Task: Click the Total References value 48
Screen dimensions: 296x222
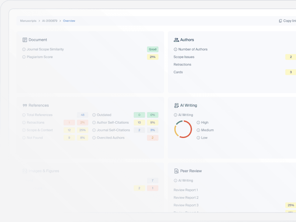Action: click(82, 115)
